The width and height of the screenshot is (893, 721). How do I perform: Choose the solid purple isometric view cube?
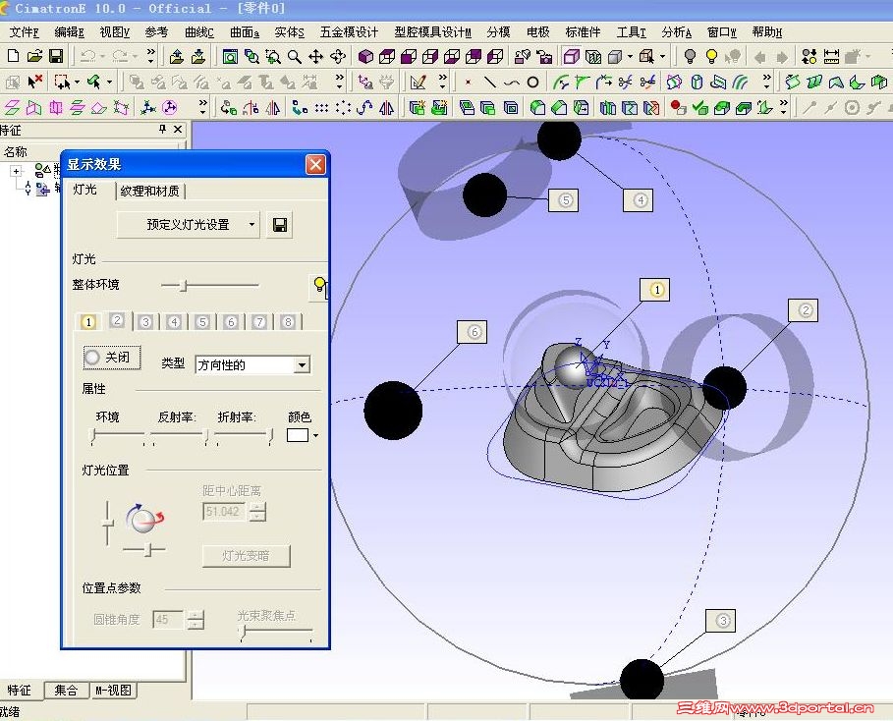point(365,56)
